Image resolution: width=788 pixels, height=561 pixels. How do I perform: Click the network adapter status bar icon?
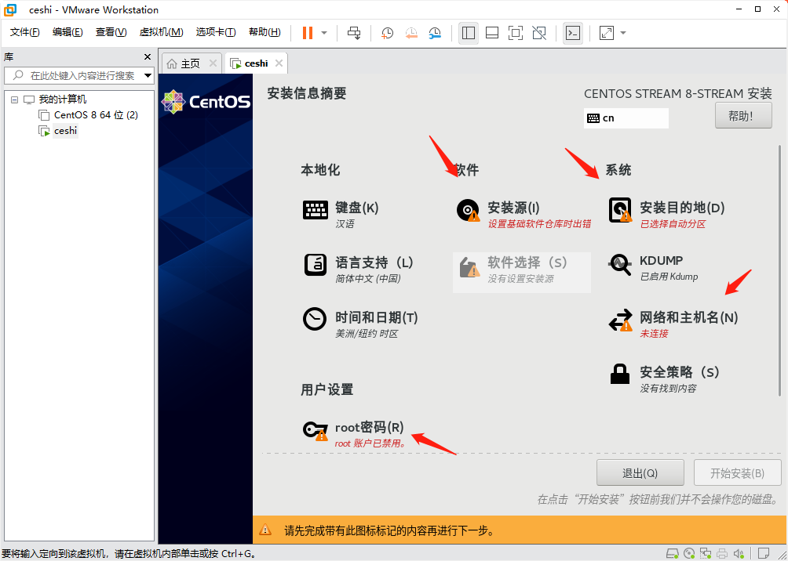coord(706,553)
